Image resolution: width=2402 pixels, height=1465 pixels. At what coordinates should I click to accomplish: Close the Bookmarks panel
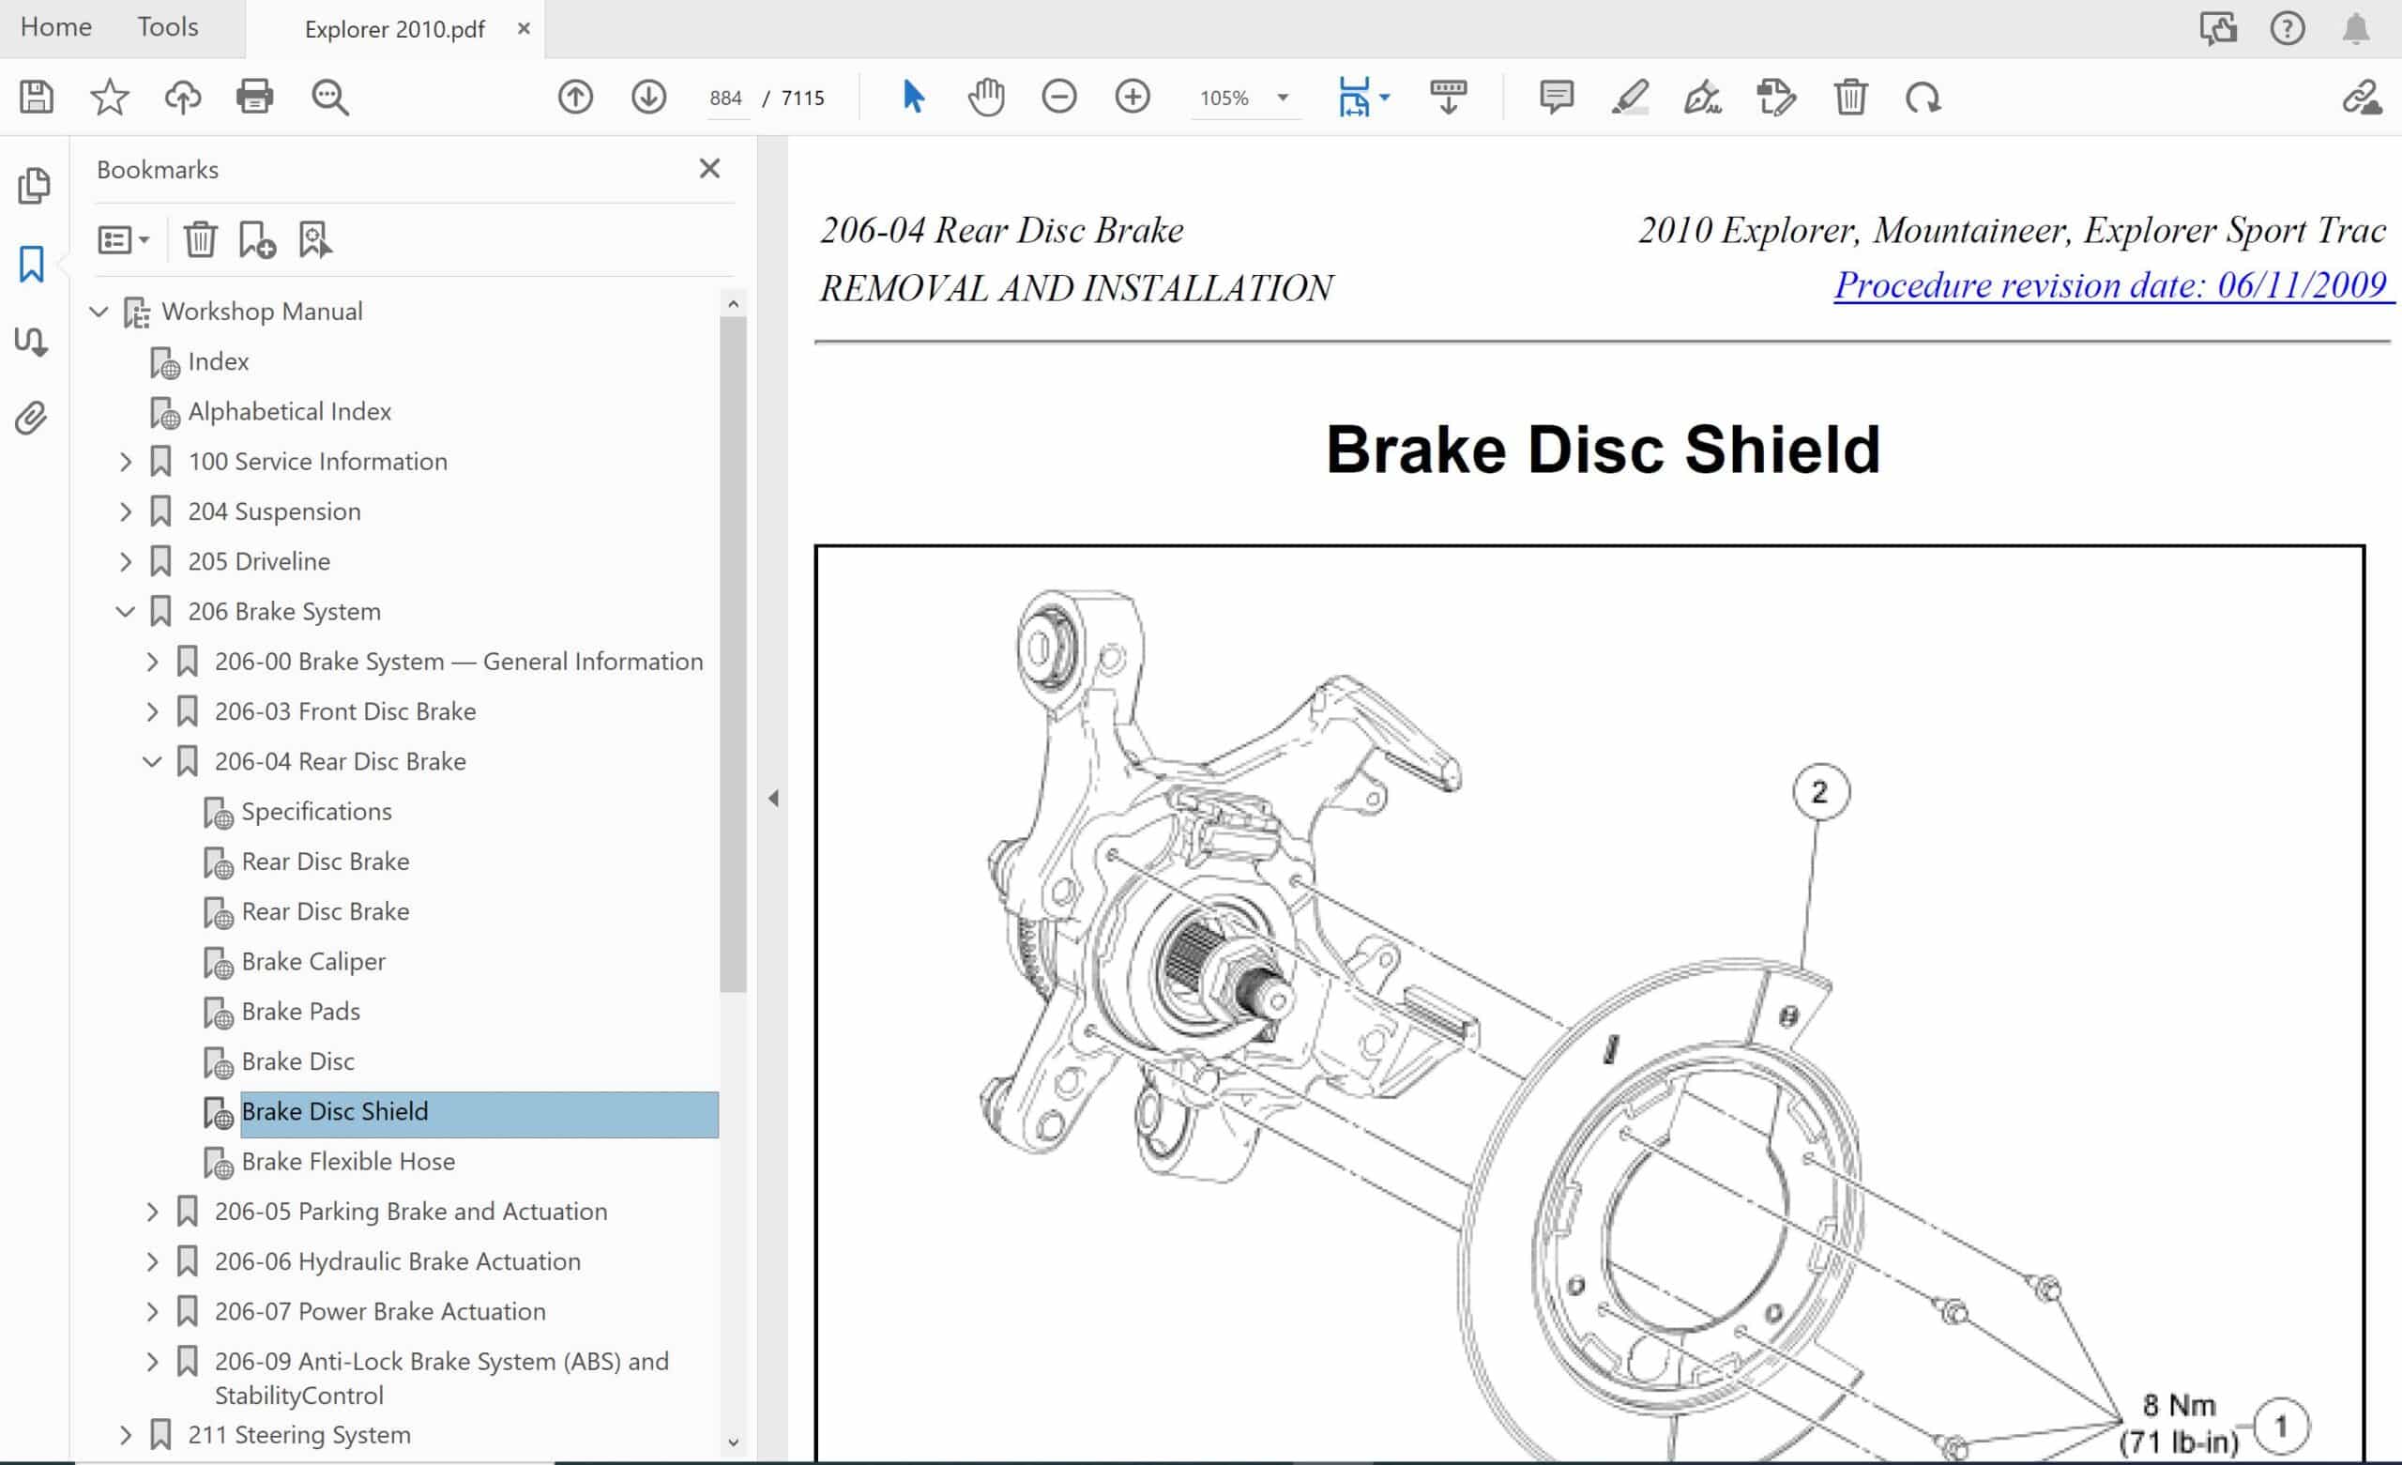point(709,169)
